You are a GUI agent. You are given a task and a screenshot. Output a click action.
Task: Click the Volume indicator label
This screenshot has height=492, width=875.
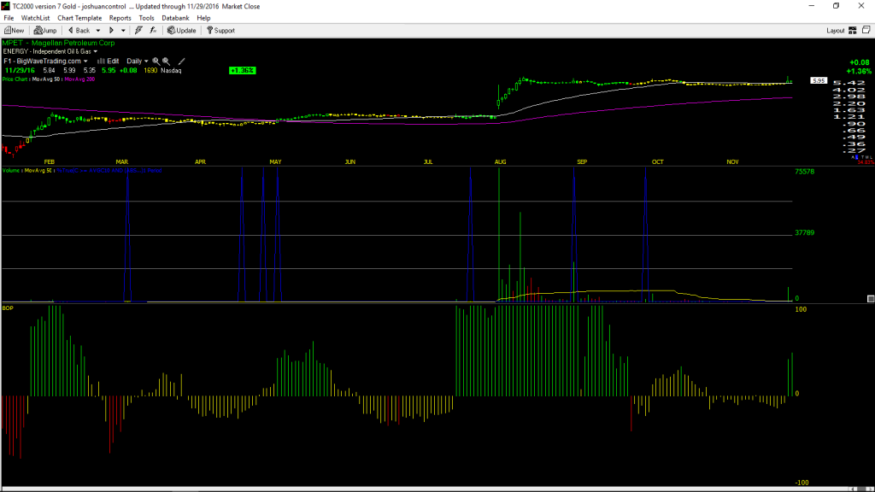(x=11, y=171)
